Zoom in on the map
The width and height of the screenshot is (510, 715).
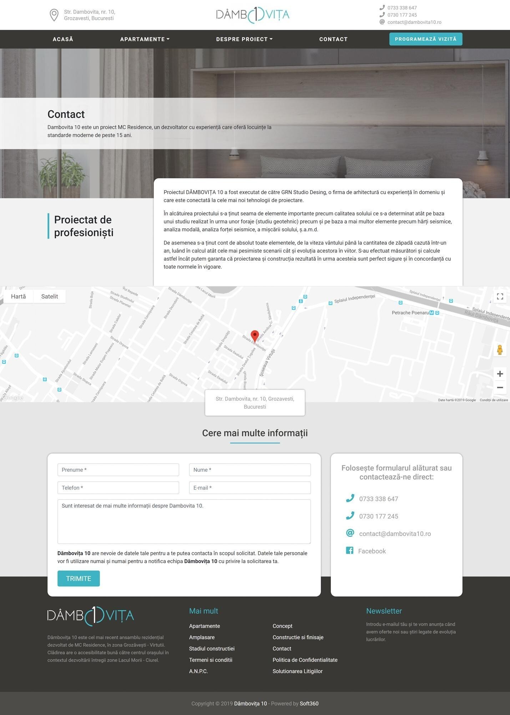tap(500, 374)
